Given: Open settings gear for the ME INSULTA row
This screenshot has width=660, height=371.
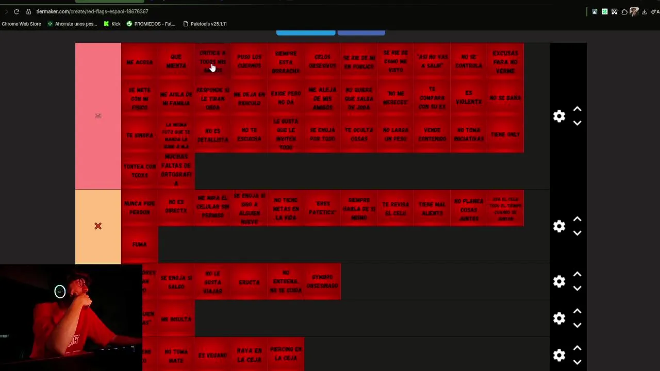Looking at the screenshot, I should coord(559,318).
